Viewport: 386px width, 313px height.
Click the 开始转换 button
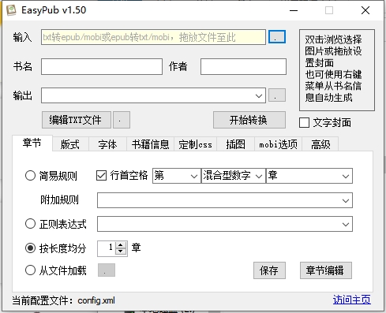tap(249, 120)
